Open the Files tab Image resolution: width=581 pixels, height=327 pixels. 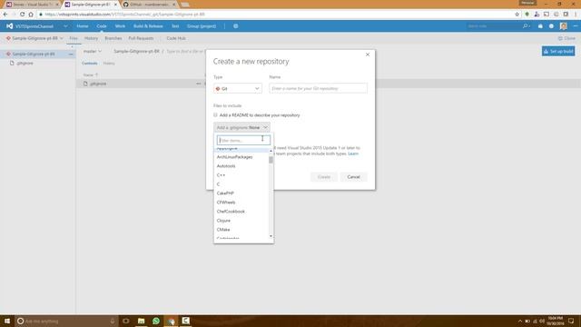coord(74,38)
